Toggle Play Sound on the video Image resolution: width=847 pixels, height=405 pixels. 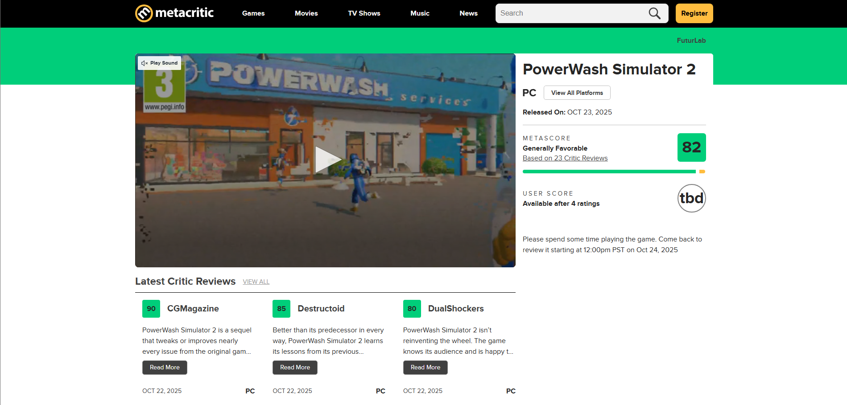(x=159, y=63)
